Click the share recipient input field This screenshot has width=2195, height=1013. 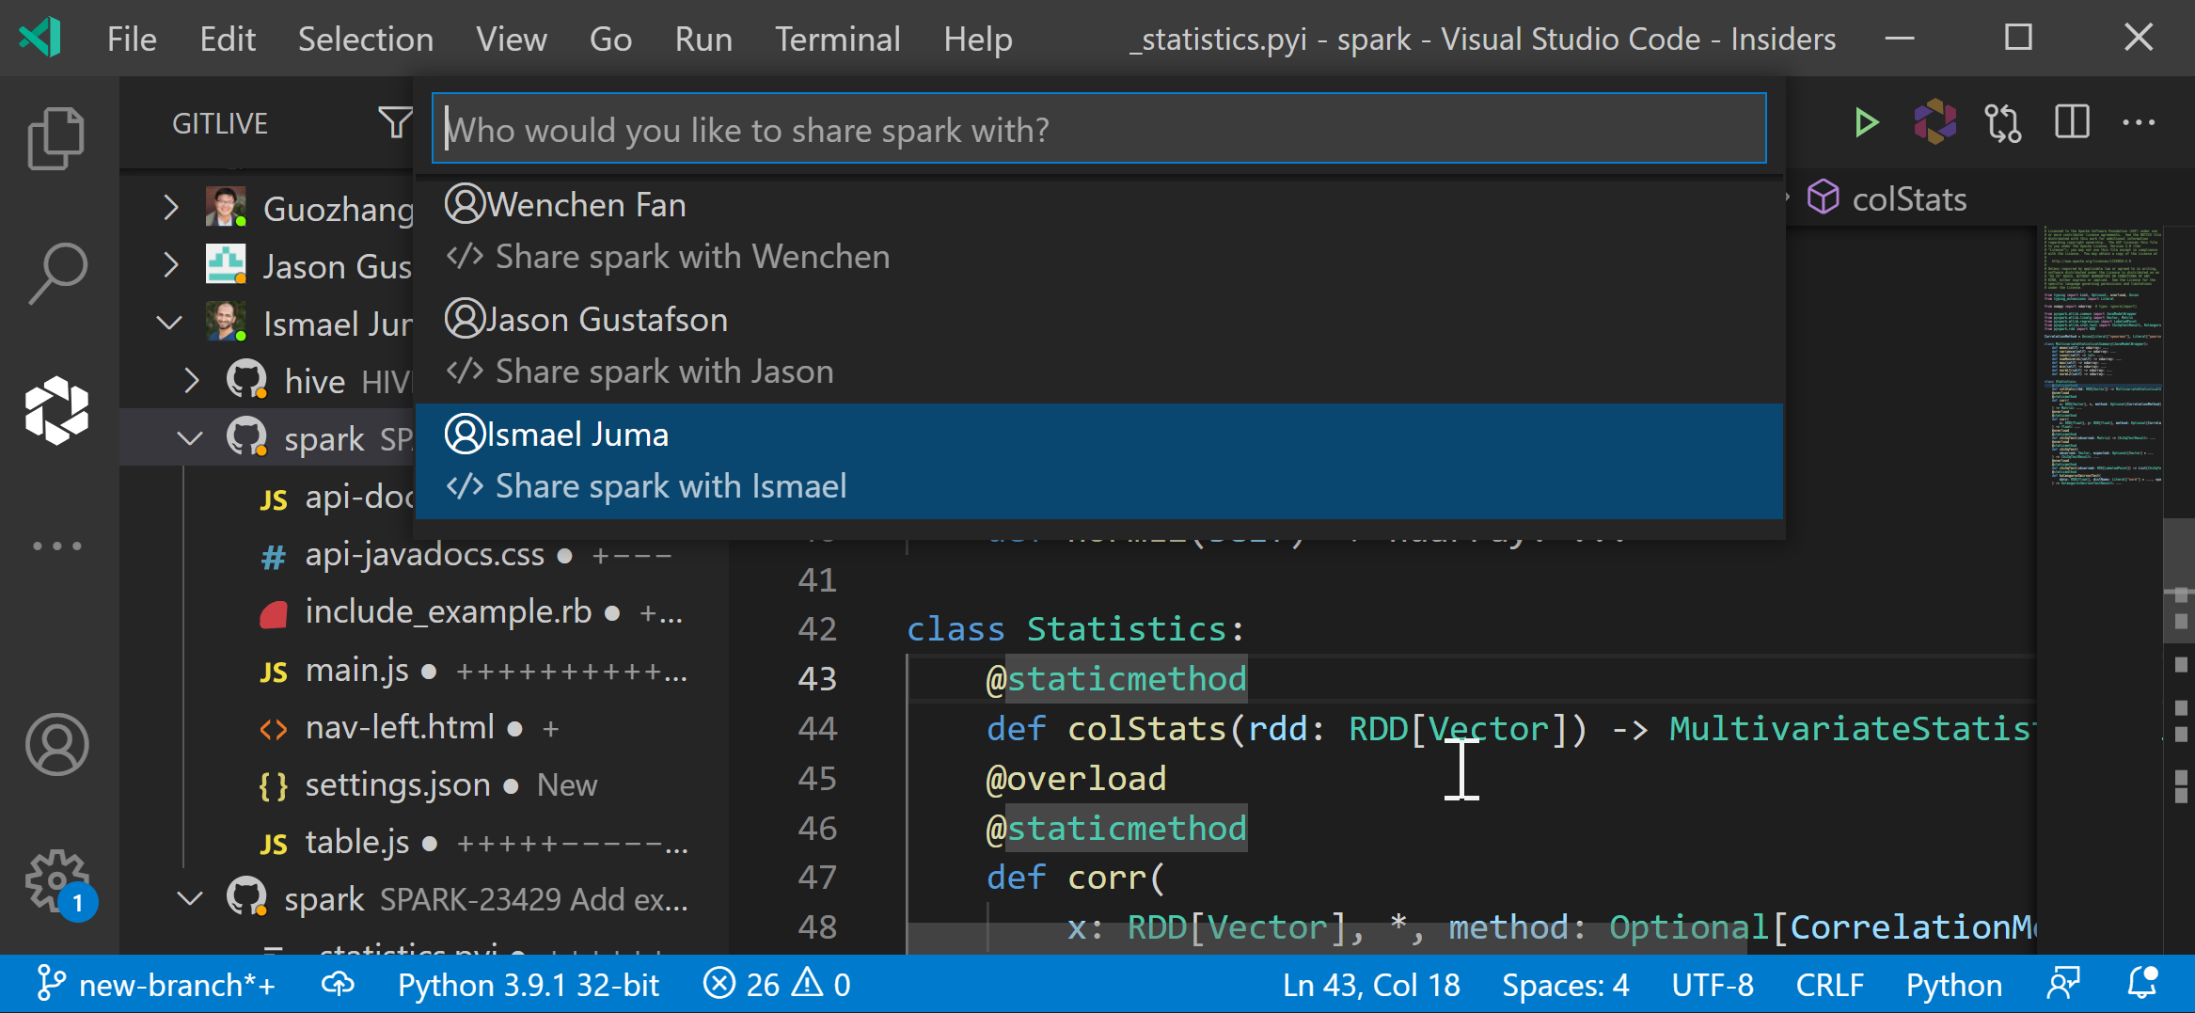pos(1098,129)
